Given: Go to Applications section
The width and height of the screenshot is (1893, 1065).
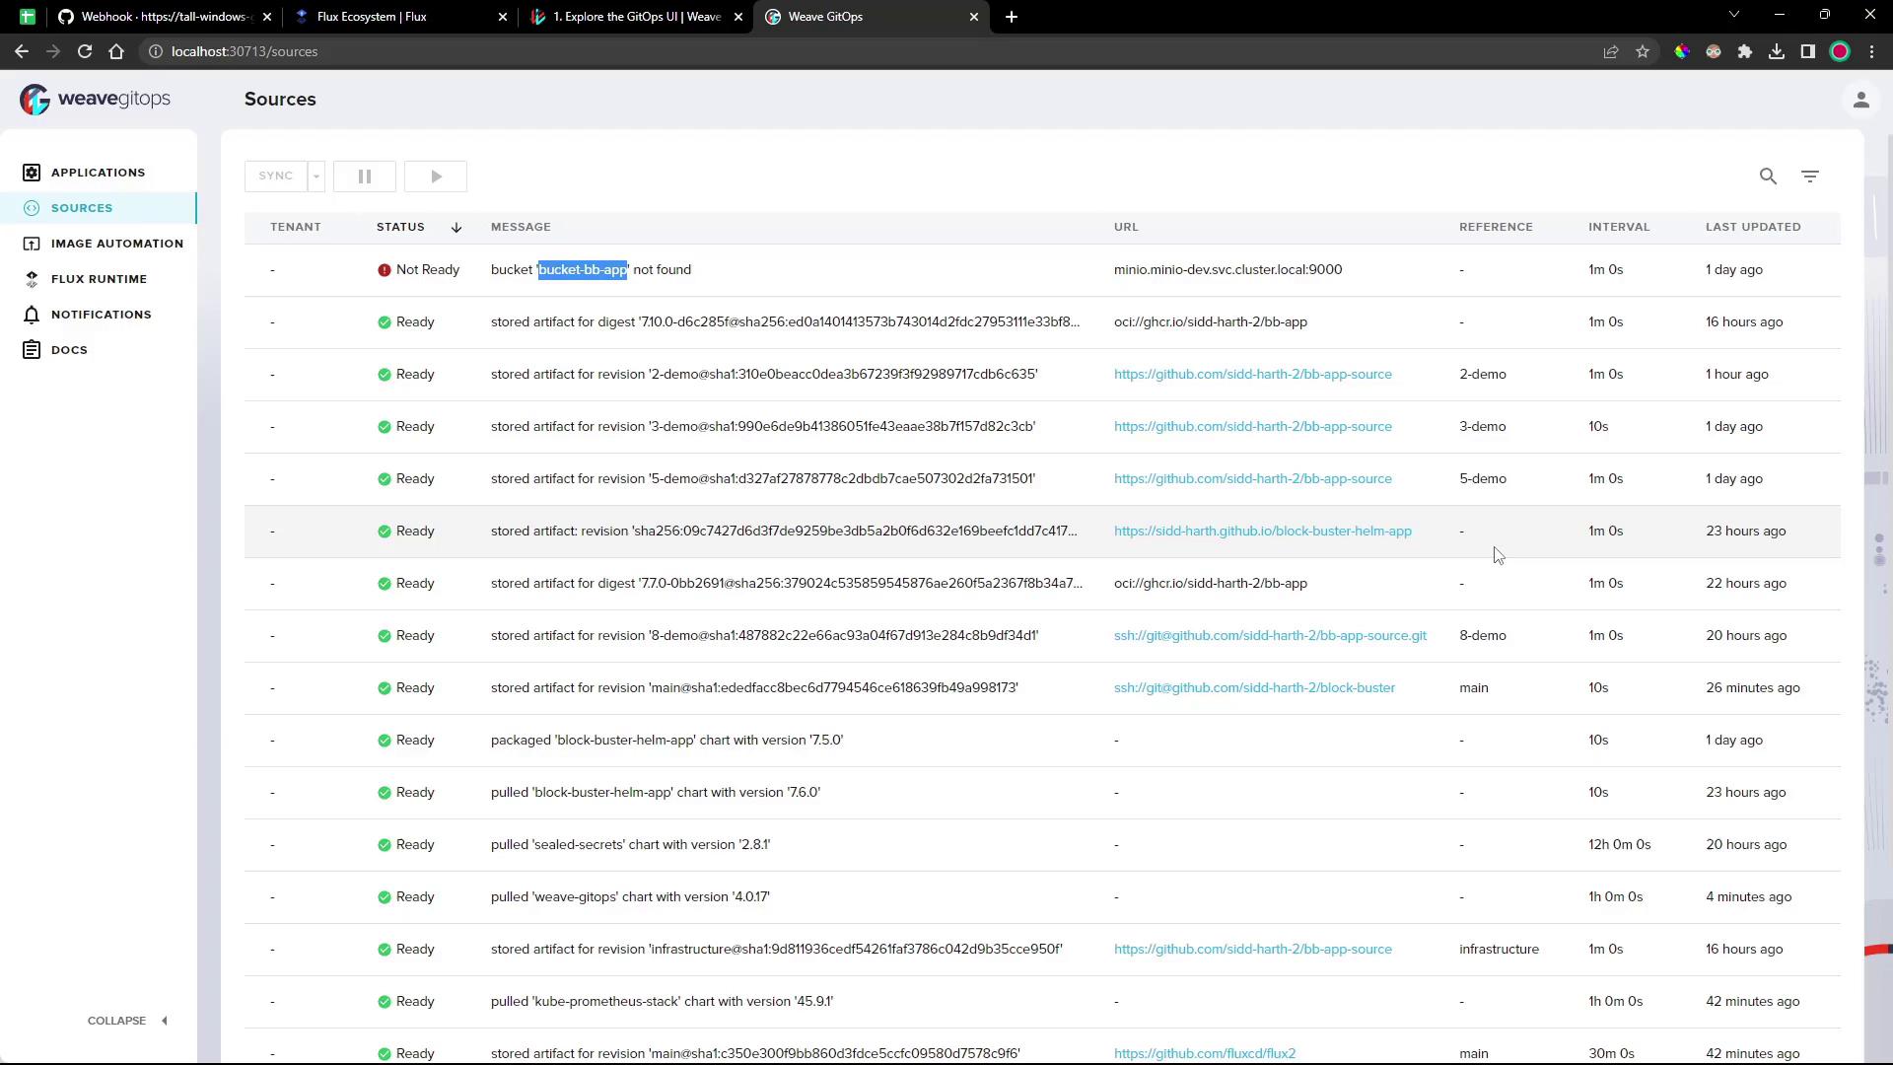Looking at the screenshot, I should coord(98,173).
